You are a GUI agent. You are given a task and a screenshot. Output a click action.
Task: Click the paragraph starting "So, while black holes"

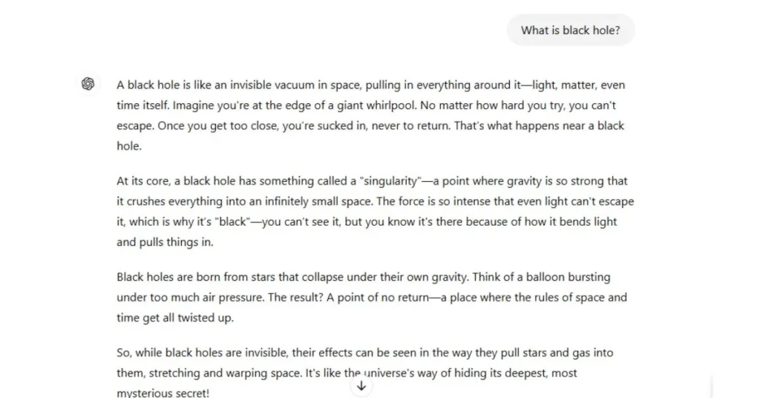(365, 373)
